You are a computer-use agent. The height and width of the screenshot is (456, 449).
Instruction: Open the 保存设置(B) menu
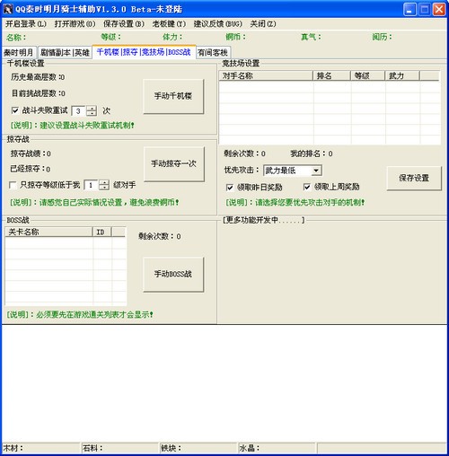pos(124,23)
